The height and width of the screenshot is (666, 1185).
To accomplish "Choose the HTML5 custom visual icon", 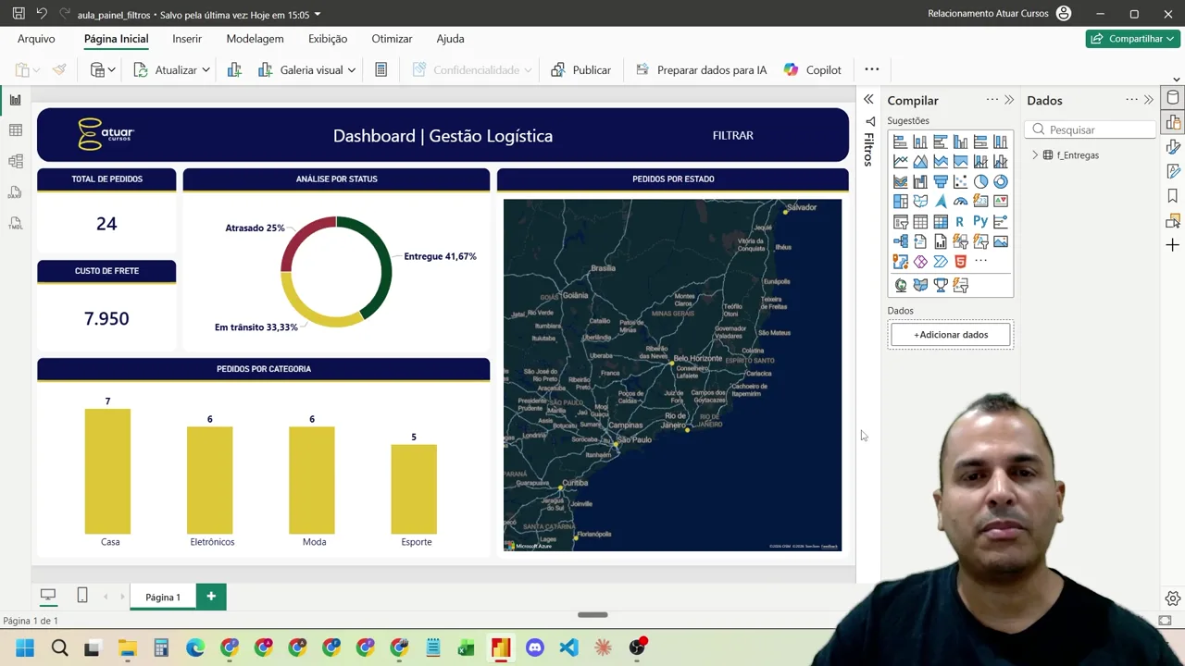I will [x=960, y=262].
